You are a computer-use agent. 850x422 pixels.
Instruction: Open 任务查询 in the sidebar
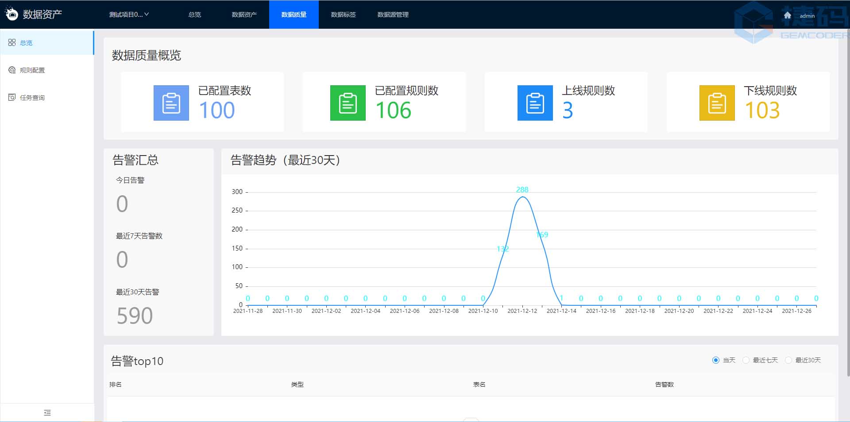tap(47, 98)
